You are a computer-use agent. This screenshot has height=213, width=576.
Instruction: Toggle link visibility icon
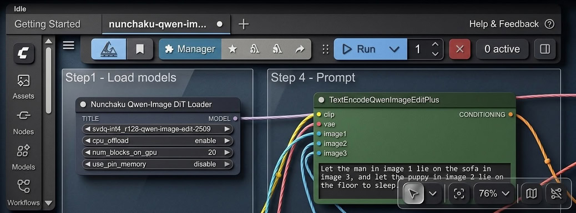556,193
